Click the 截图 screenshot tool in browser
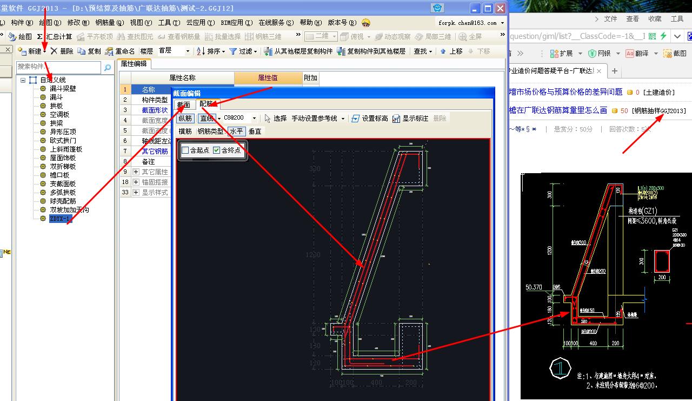Screen dimensions: 692x401 point(675,54)
